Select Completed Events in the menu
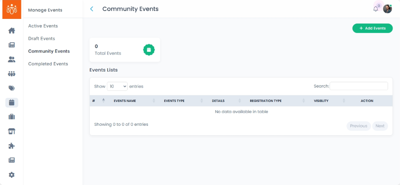The width and height of the screenshot is (400, 185). (48, 64)
